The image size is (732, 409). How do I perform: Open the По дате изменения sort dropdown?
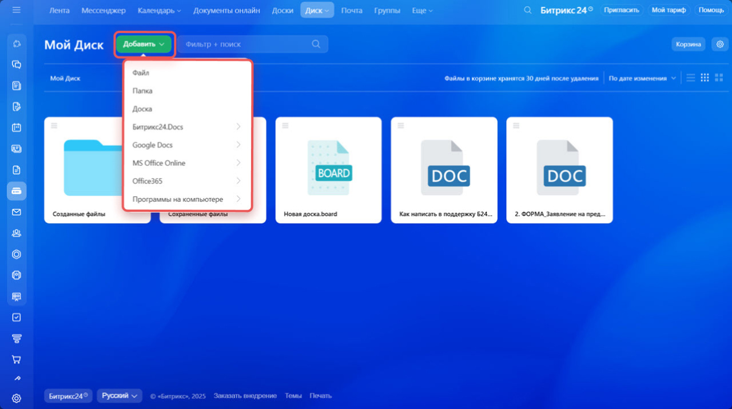coord(642,78)
